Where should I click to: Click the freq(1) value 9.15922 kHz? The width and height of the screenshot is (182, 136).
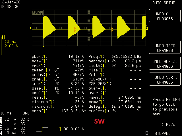pyautogui.click(x=129, y=56)
